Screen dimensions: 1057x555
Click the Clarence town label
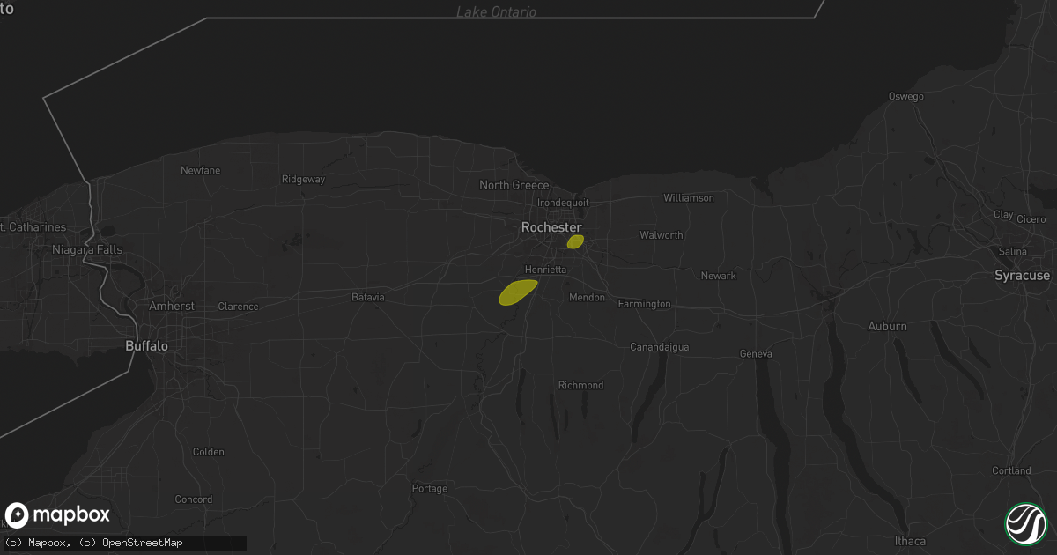239,307
